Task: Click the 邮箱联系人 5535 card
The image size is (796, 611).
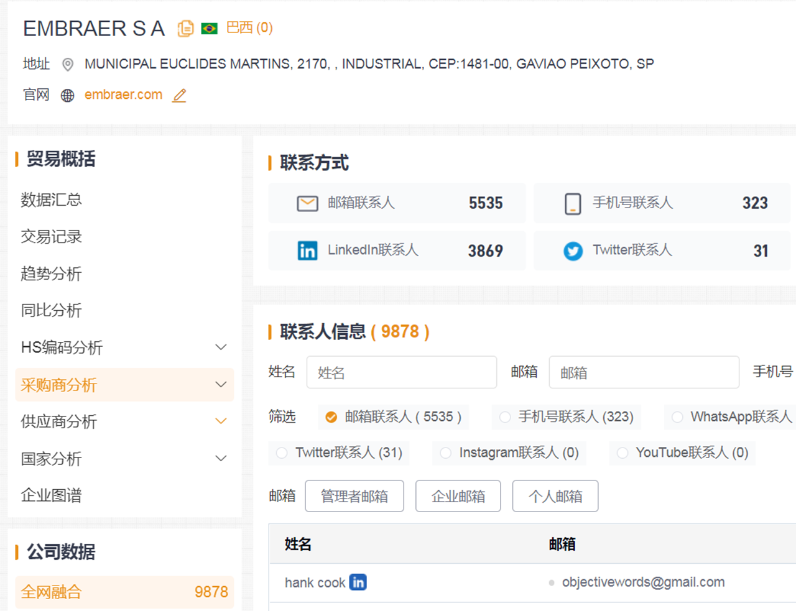Action: [397, 203]
